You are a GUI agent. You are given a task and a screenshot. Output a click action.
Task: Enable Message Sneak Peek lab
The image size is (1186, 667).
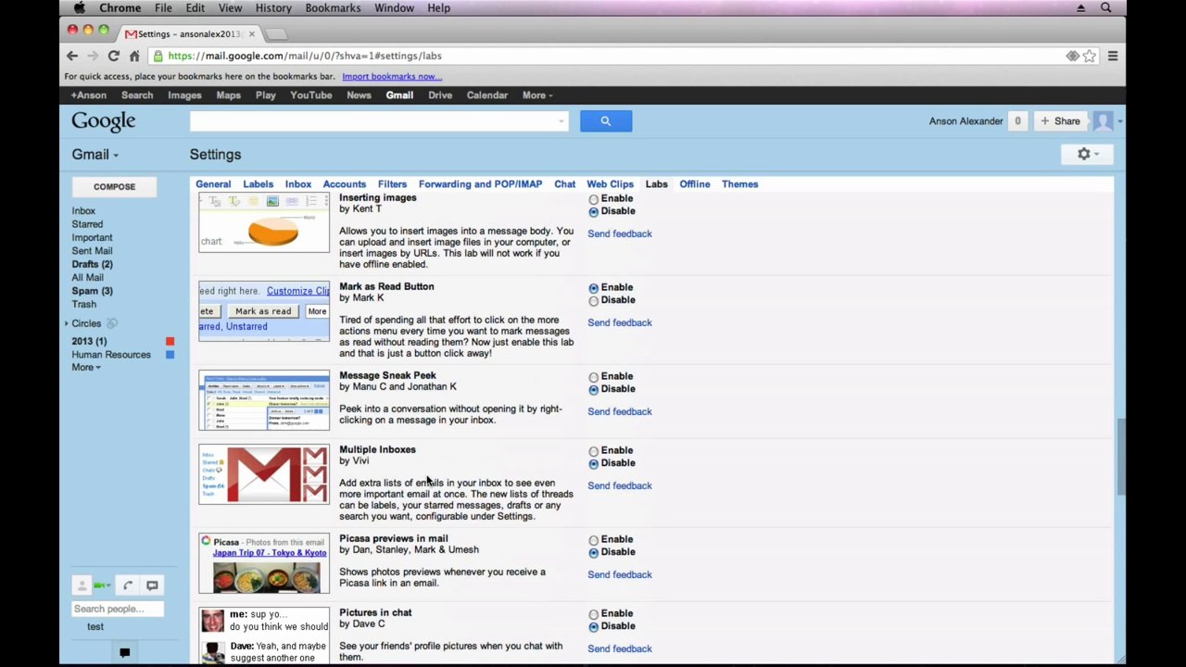(594, 377)
